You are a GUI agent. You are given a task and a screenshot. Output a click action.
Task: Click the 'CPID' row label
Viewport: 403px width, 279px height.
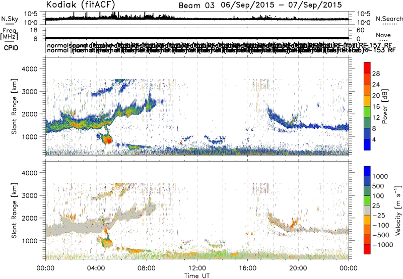click(11, 48)
